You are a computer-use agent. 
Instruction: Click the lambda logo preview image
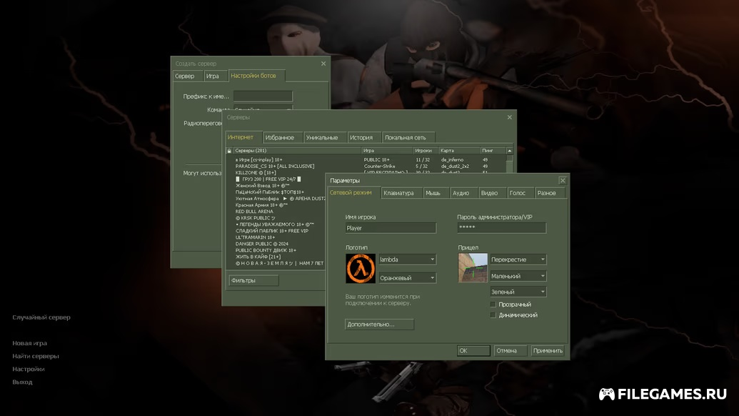[361, 268]
